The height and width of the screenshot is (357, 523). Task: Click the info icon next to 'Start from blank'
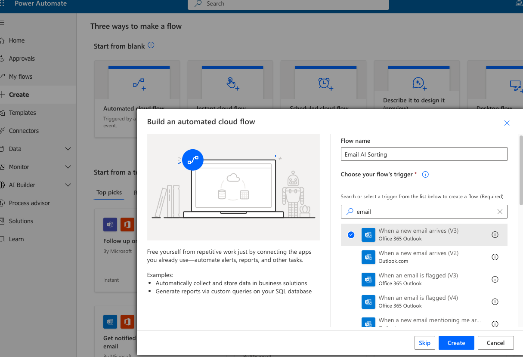pyautogui.click(x=151, y=45)
